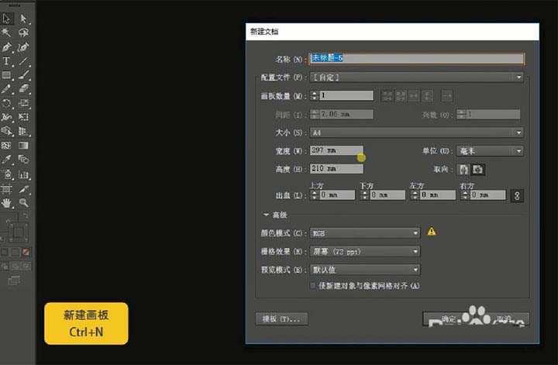Select the Pencil tool
Viewport: 558px width, 365px height.
tap(7, 89)
